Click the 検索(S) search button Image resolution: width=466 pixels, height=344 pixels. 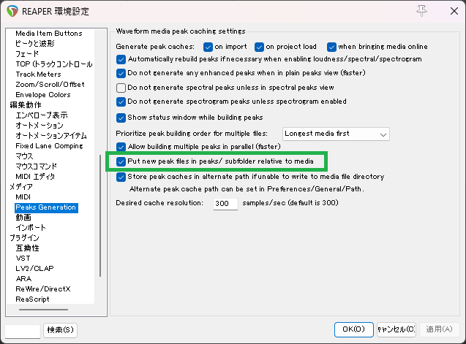60,330
